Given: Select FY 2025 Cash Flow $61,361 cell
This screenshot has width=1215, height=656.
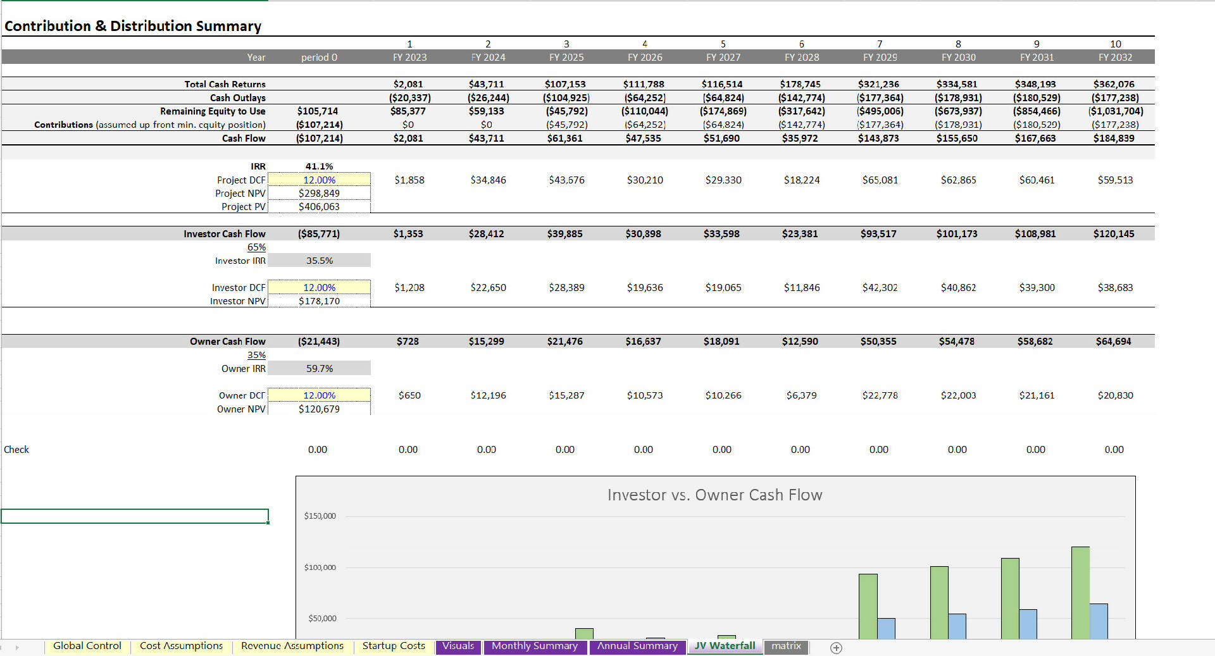Looking at the screenshot, I should coord(564,139).
